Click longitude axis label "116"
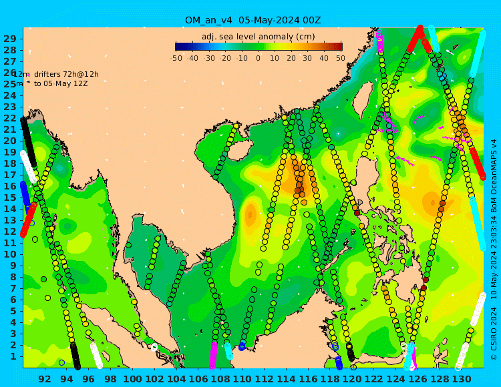 (x=308, y=379)
